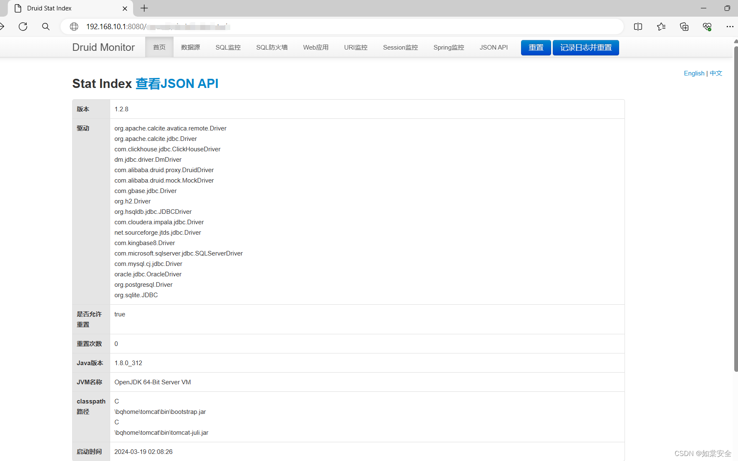Click com.alibaba.druid.proxy.DruidDriver entry
The image size is (738, 461).
[164, 170]
